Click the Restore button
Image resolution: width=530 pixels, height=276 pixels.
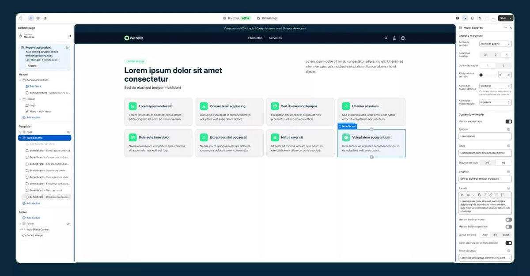(32, 65)
